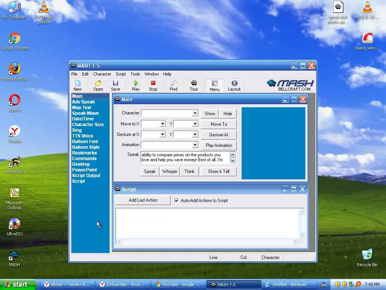The height and width of the screenshot is (290, 386).
Task: Open the Windows start button
Action: tap(18, 284)
